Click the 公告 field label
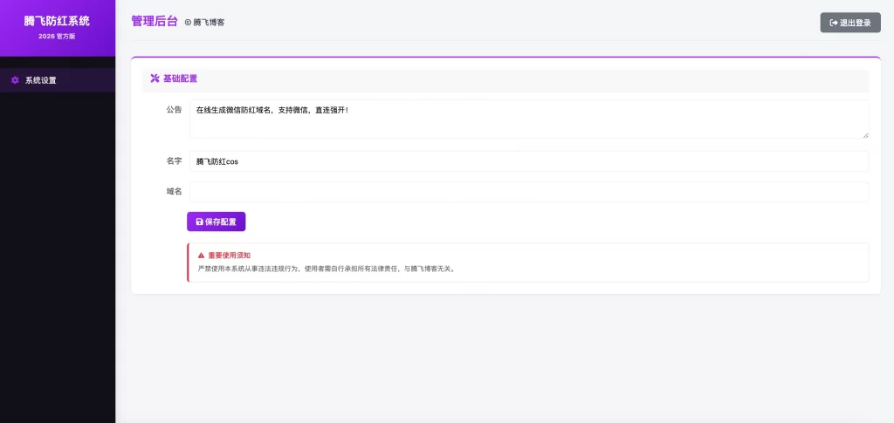894x423 pixels. (174, 109)
